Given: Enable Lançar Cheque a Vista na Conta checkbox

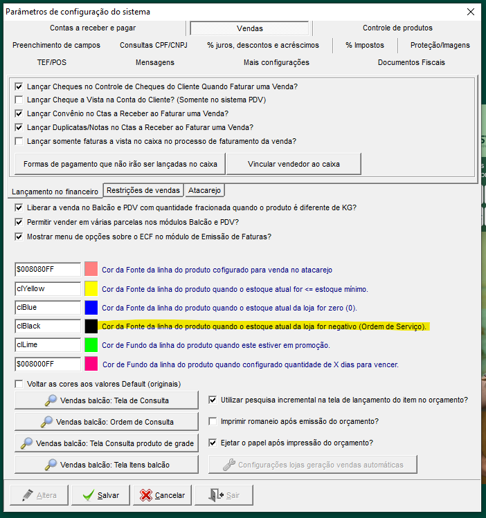Looking at the screenshot, I should [19, 100].
